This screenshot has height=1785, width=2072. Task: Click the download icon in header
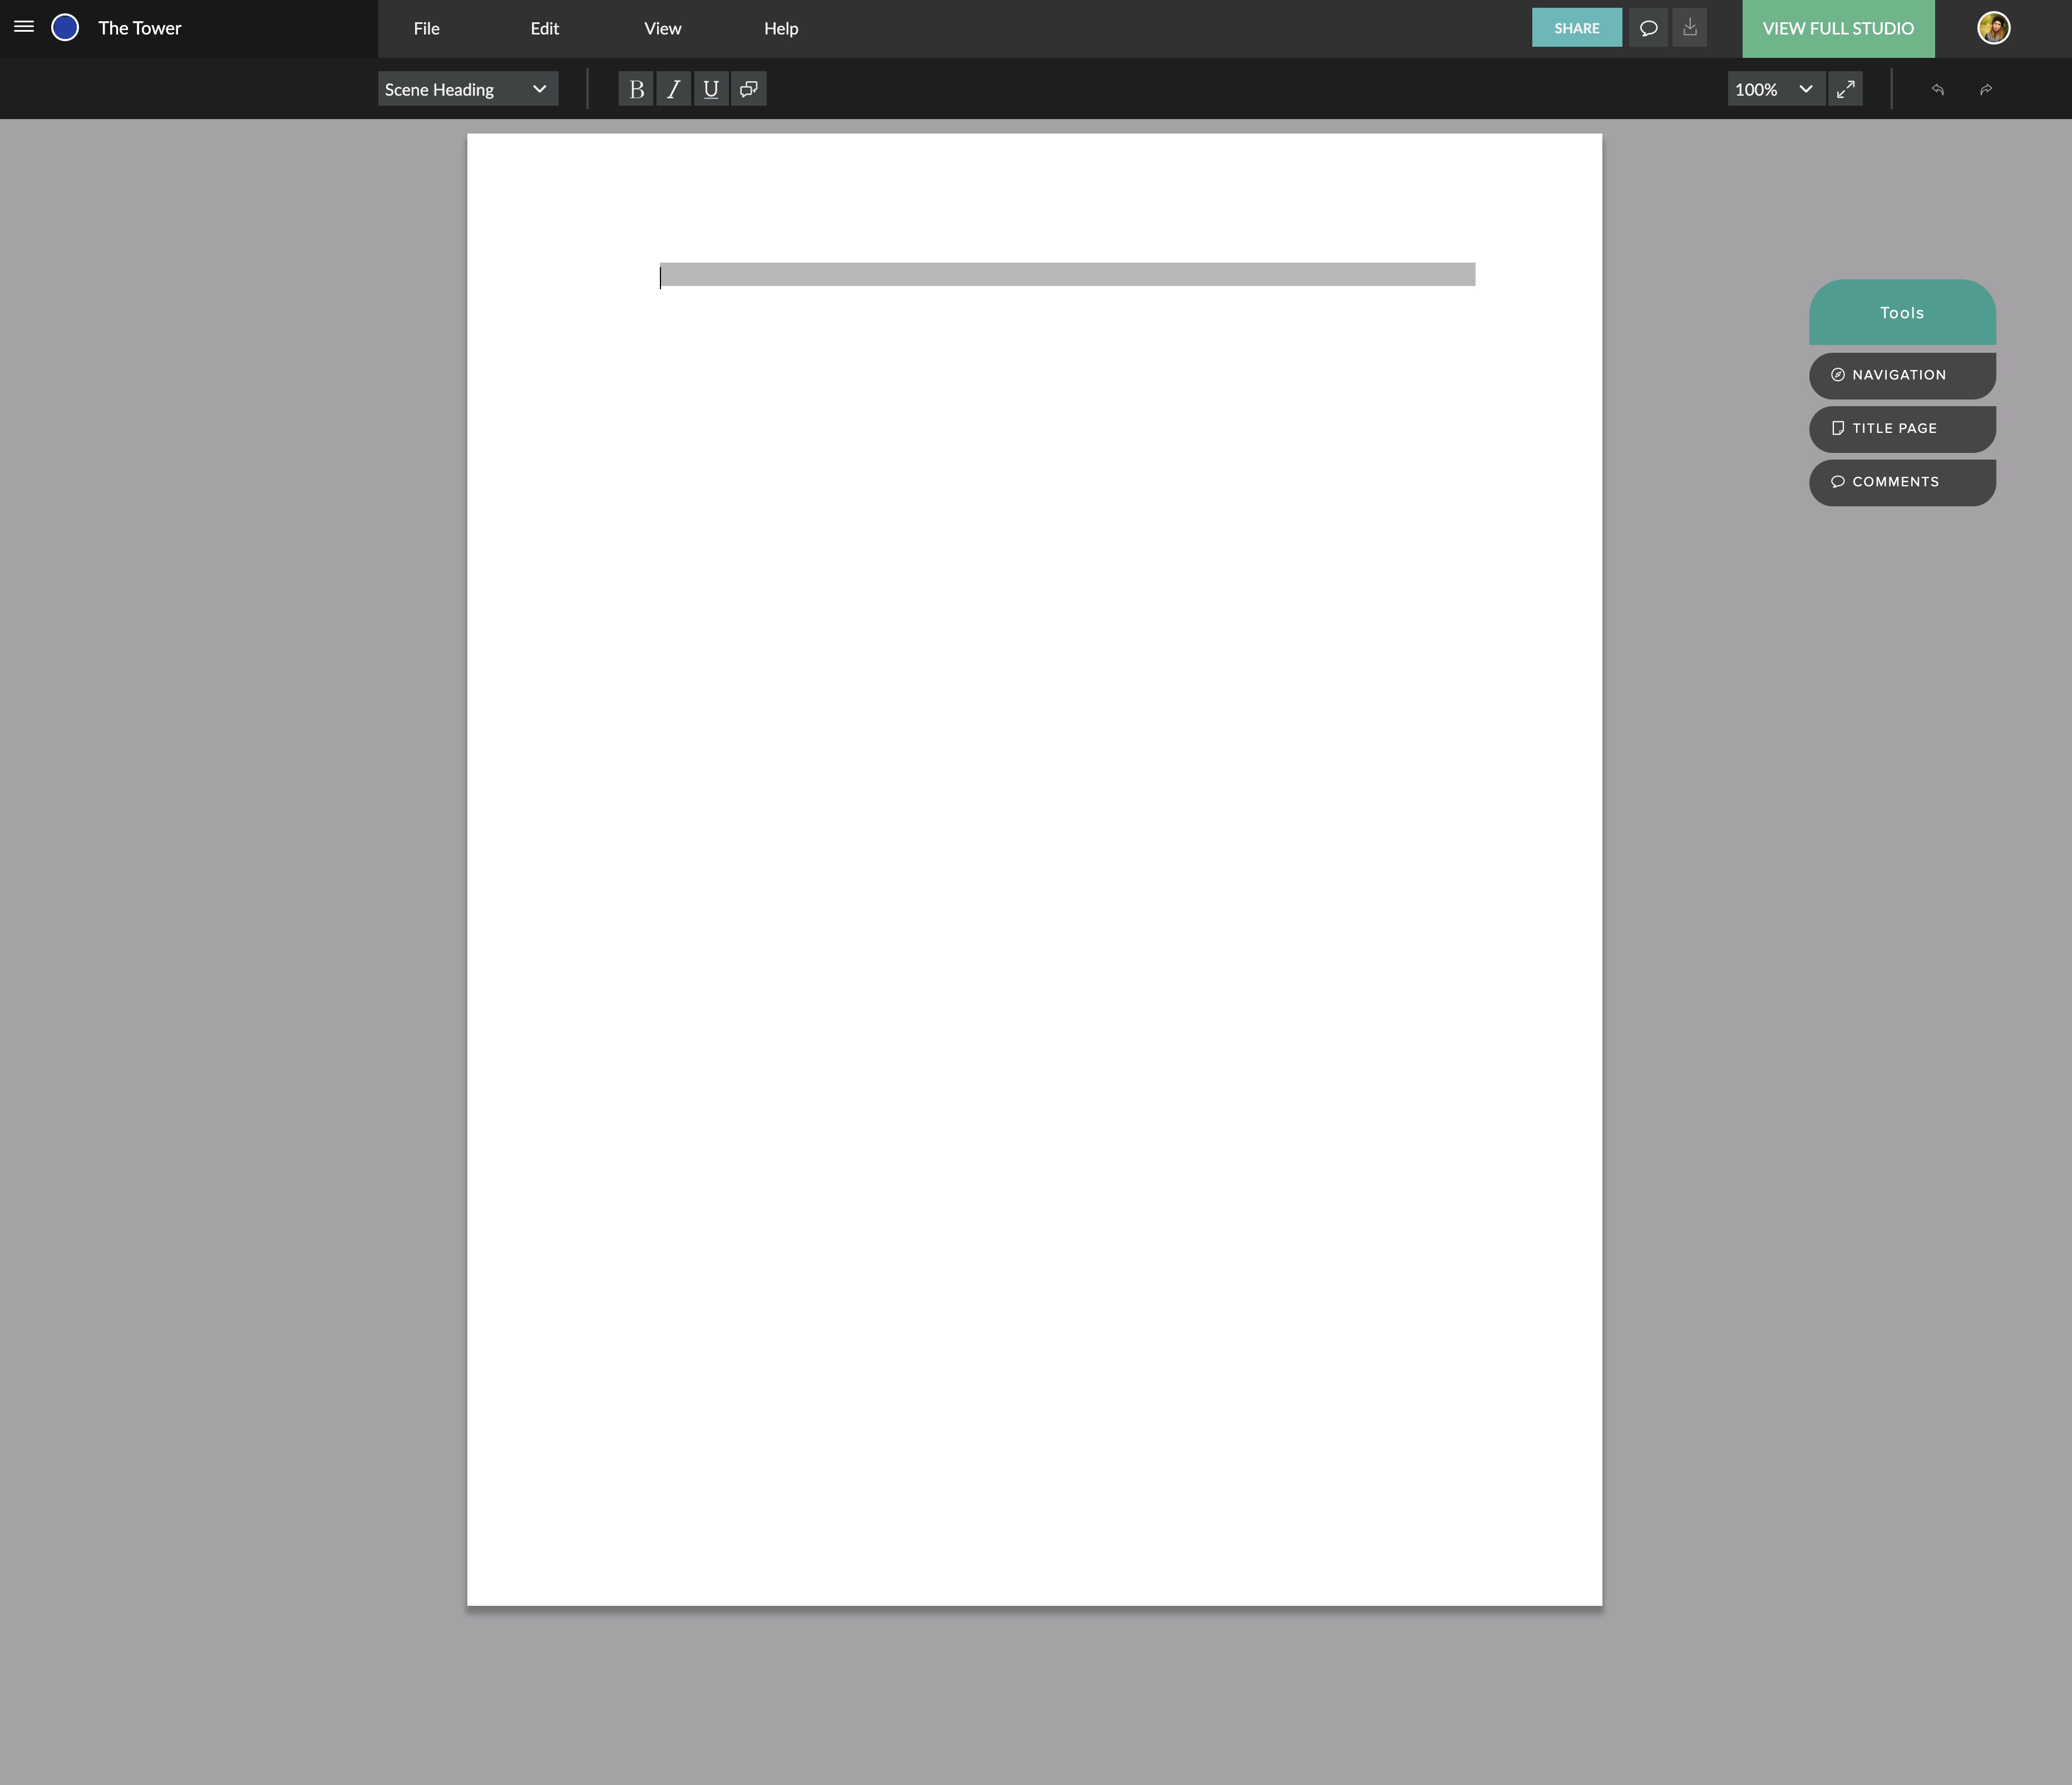pyautogui.click(x=1690, y=28)
